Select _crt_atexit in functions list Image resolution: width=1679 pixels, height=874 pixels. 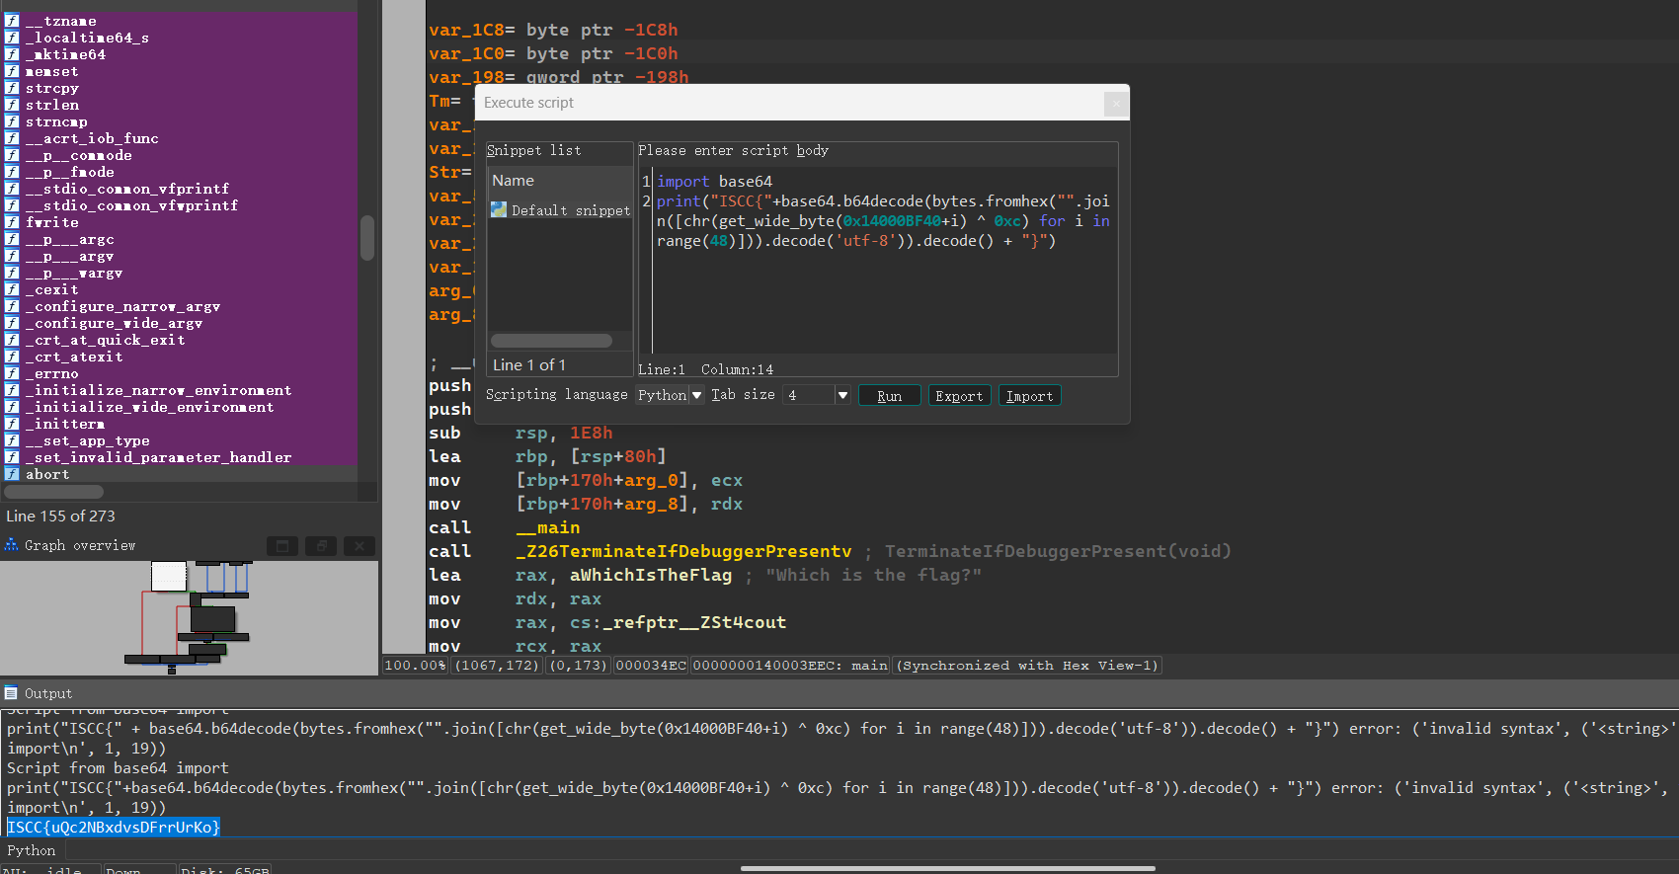pos(74,357)
